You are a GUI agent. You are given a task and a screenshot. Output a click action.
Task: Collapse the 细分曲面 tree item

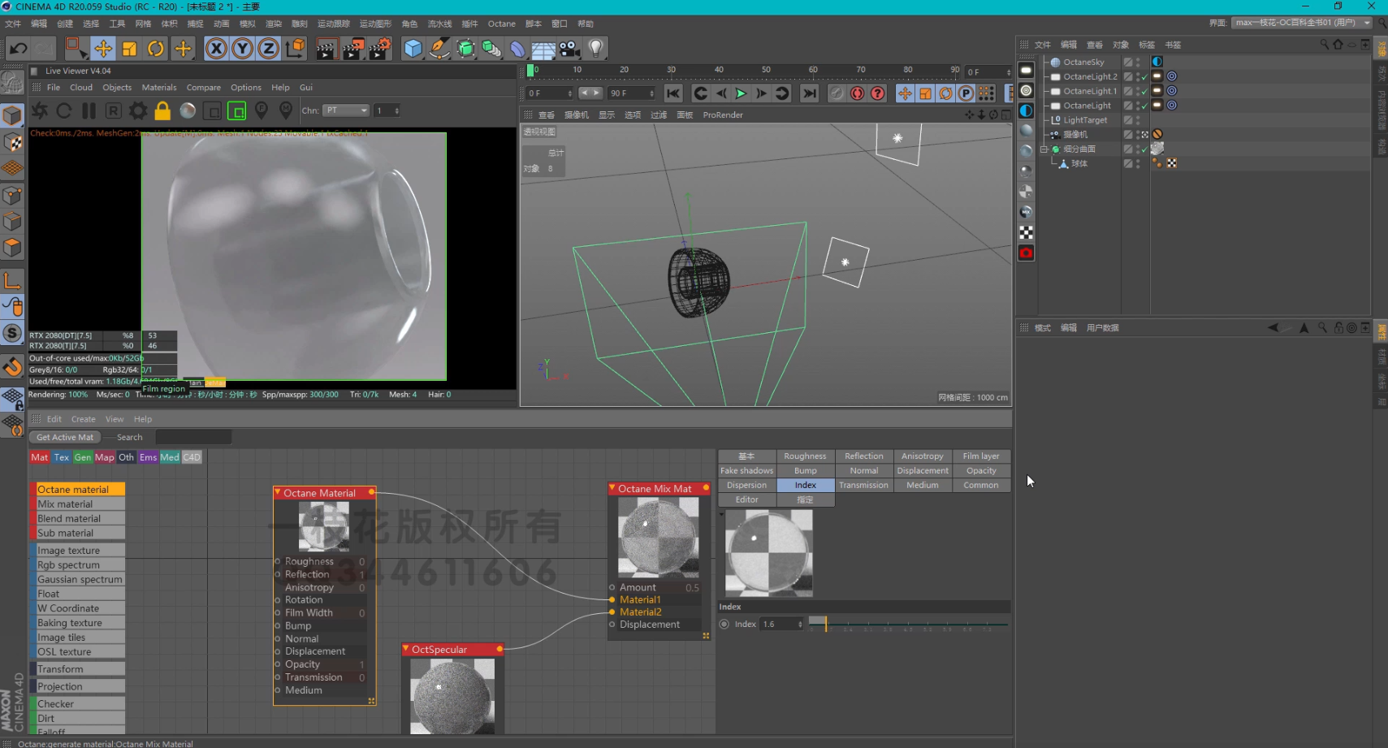[x=1044, y=149]
